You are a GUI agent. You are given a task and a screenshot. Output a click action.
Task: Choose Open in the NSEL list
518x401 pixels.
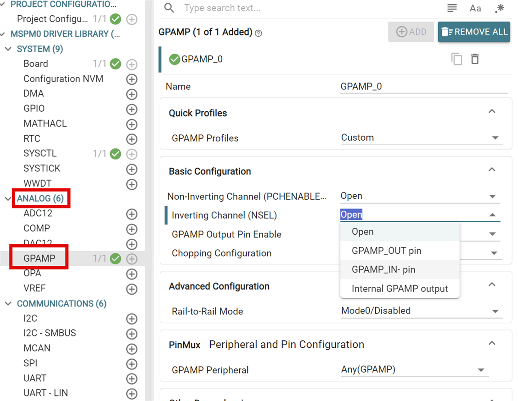coord(400,232)
